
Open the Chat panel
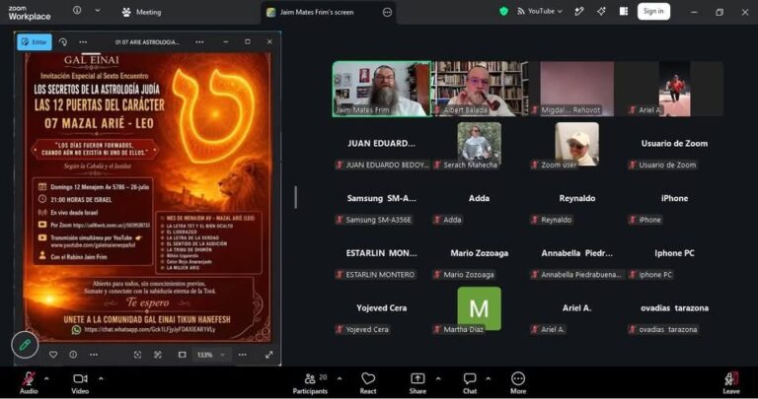pos(470,383)
